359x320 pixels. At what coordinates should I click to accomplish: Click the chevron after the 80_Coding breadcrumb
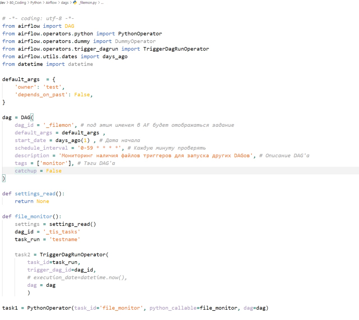tap(28, 3)
